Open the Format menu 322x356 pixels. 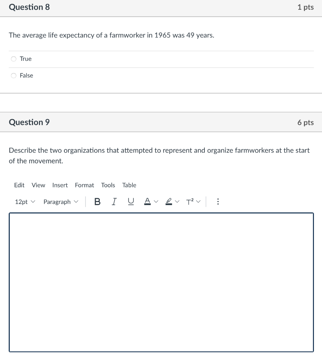click(84, 185)
